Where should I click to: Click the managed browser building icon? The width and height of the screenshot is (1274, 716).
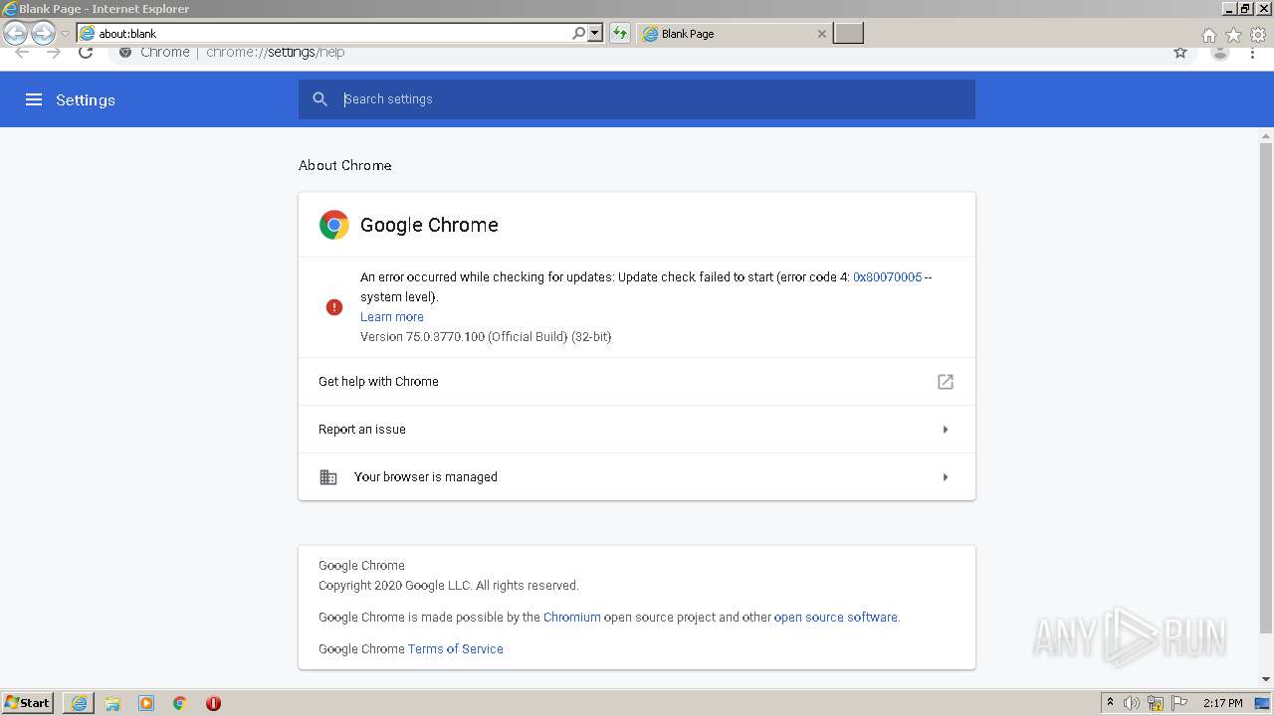(x=327, y=477)
